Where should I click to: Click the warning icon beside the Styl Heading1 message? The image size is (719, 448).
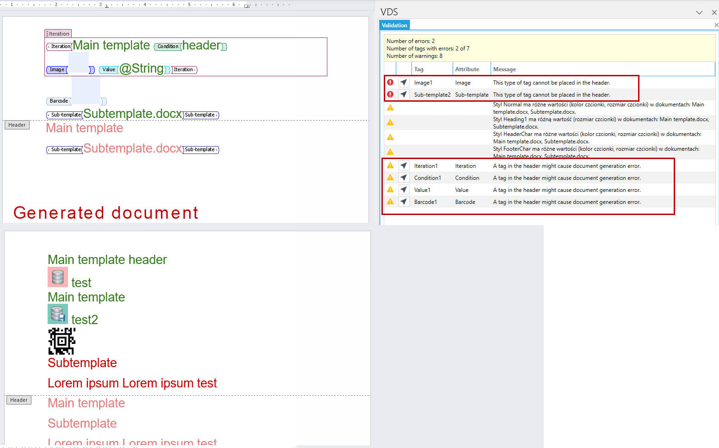tap(390, 123)
